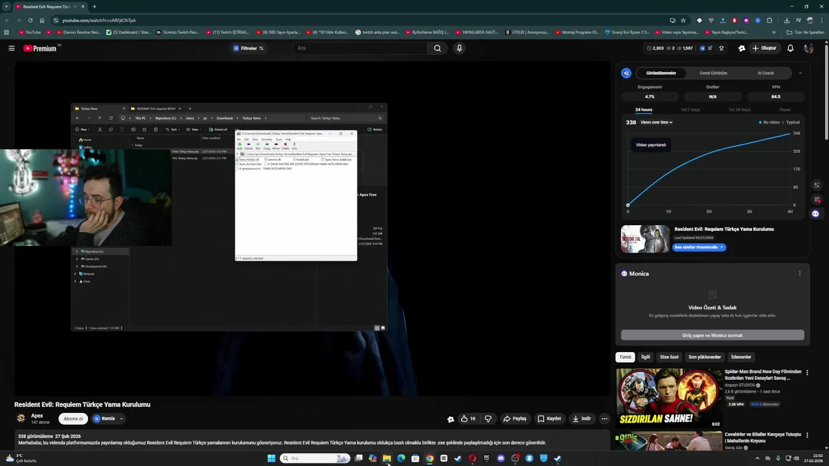Open Discord from the taskbar
Screen dimensions: 829x466
pos(501,458)
